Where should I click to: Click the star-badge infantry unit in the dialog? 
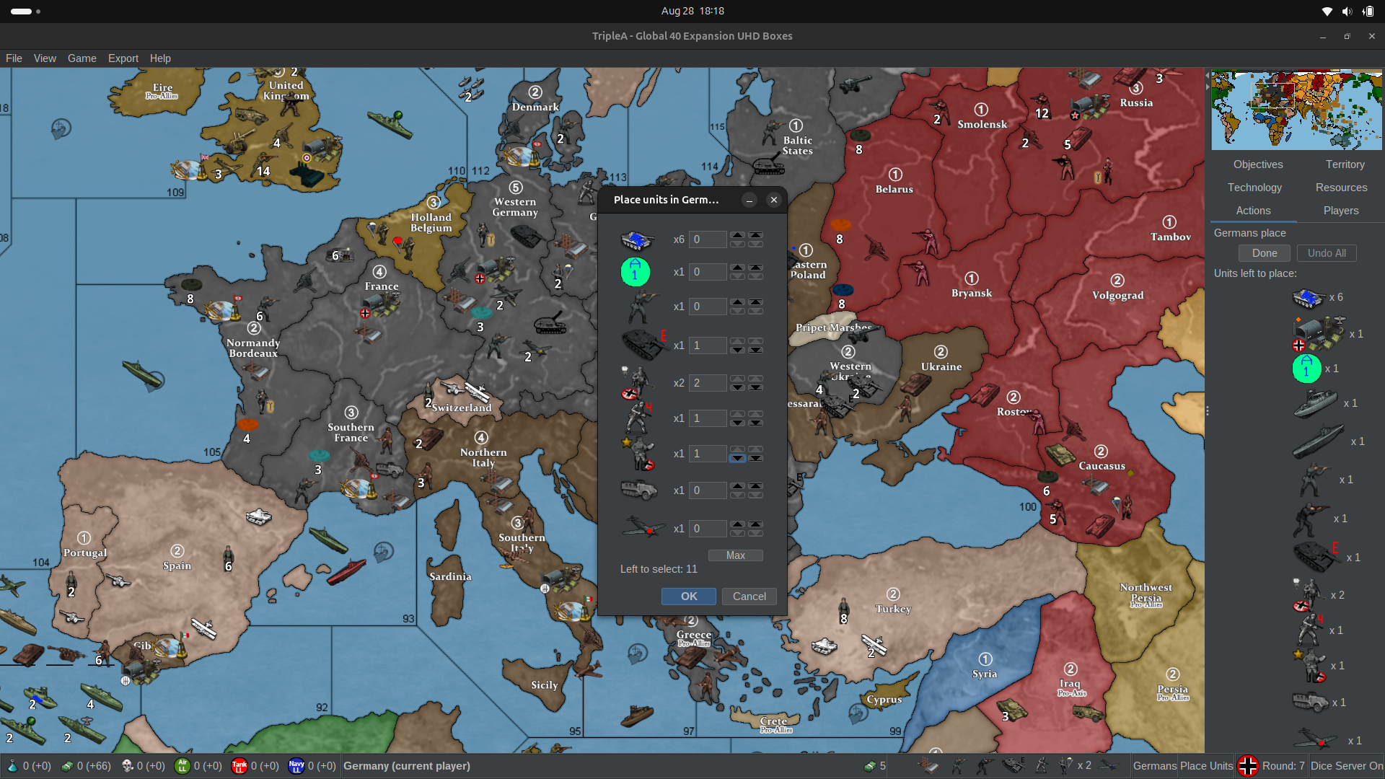[639, 453]
